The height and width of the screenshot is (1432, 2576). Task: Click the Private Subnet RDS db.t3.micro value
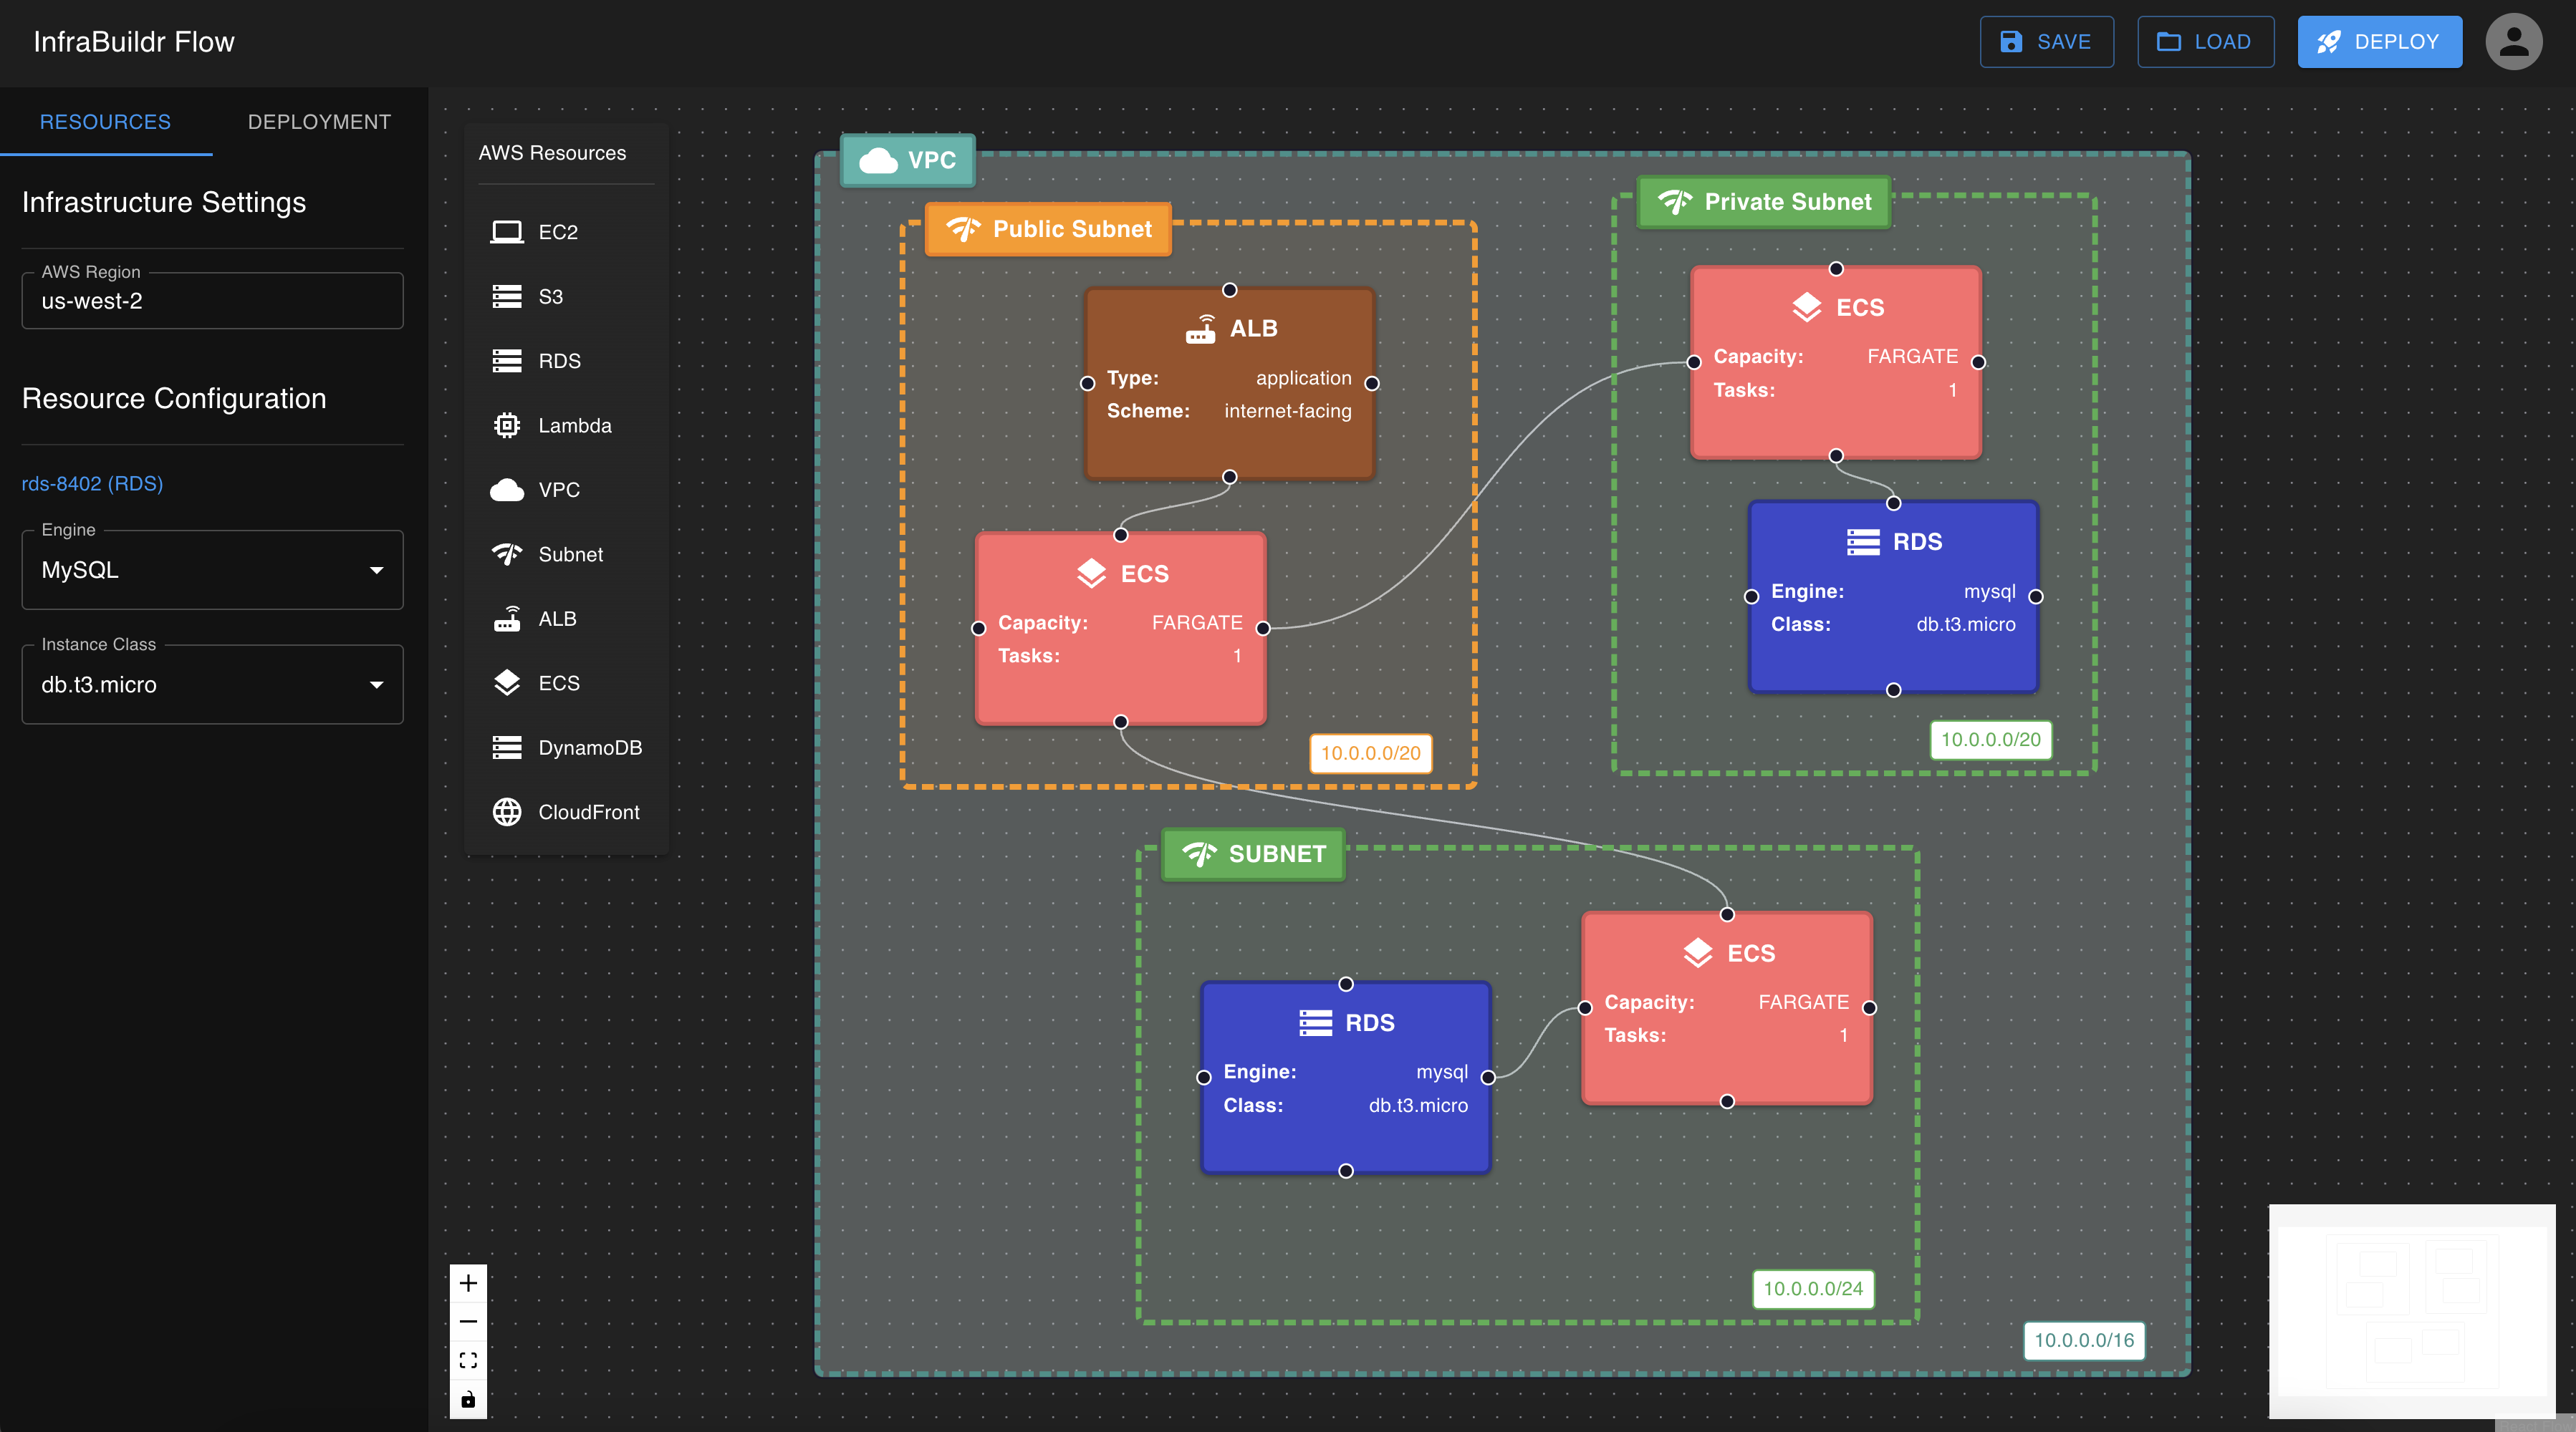coord(1966,624)
